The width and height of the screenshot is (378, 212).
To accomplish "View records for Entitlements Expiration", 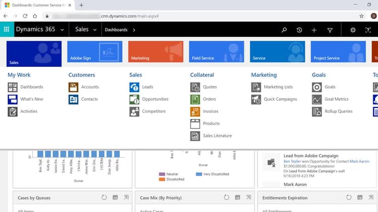I will click(x=360, y=197).
